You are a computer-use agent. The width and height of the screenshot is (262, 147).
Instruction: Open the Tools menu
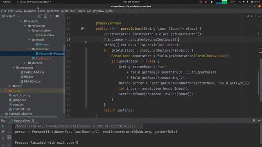[x=81, y=11]
